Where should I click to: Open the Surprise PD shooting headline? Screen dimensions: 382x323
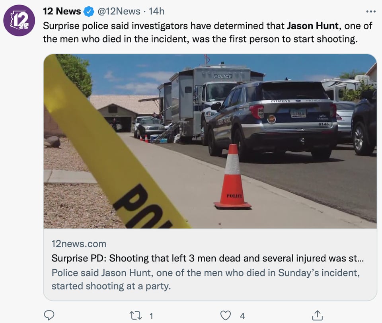(208, 258)
